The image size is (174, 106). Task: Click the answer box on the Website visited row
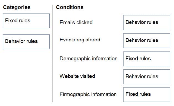(147, 77)
